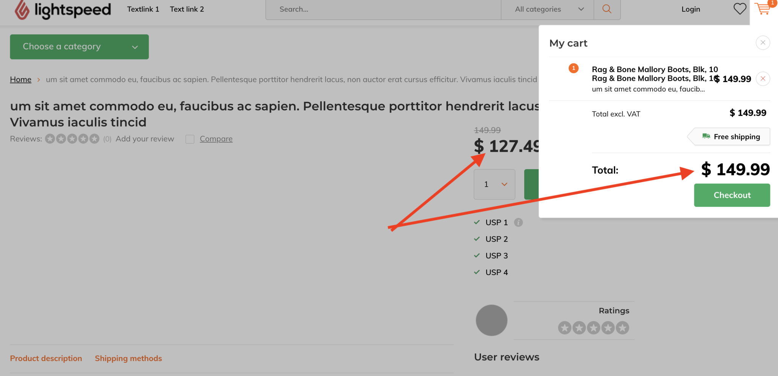This screenshot has height=376, width=778.
Task: Open the quantity selector dropdown
Action: pos(494,184)
